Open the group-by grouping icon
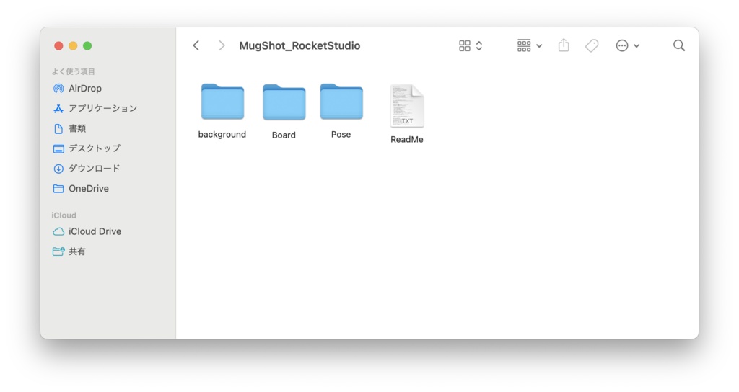739x392 pixels. 524,45
